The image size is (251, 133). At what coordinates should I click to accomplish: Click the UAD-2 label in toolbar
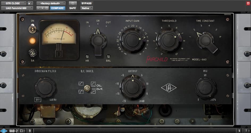(14, 131)
